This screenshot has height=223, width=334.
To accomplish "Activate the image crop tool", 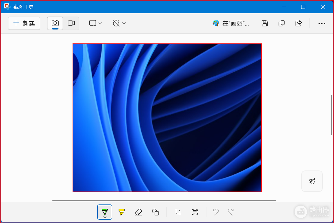I will pyautogui.click(x=178, y=212).
